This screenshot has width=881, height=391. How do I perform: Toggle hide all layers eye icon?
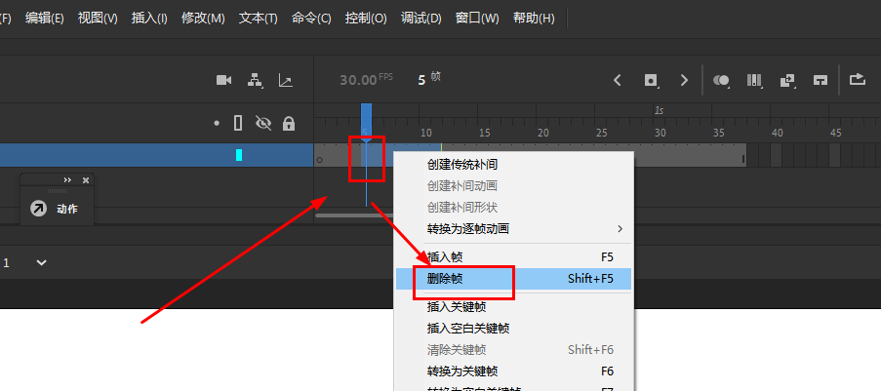tap(263, 123)
